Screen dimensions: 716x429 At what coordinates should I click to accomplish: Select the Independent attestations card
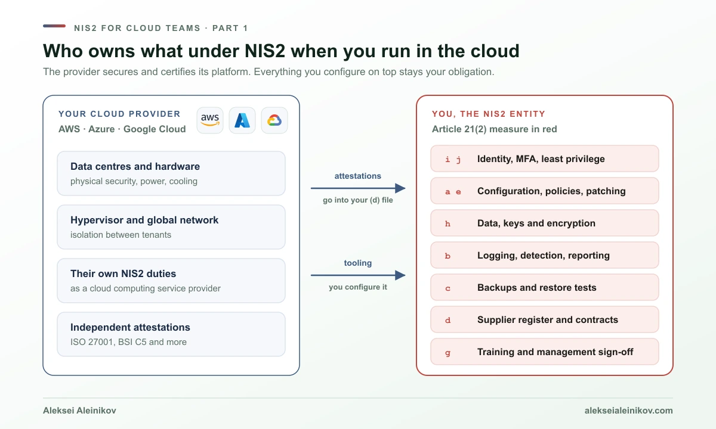click(x=171, y=334)
